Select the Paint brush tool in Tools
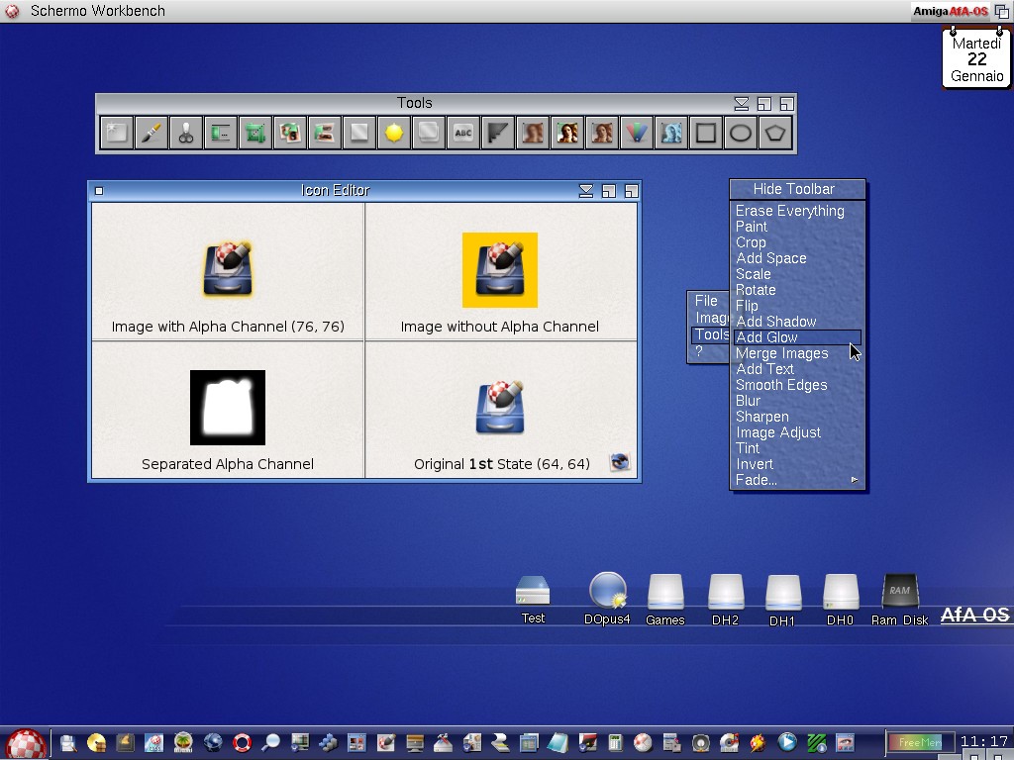Screen dimensions: 1014x760 point(152,133)
